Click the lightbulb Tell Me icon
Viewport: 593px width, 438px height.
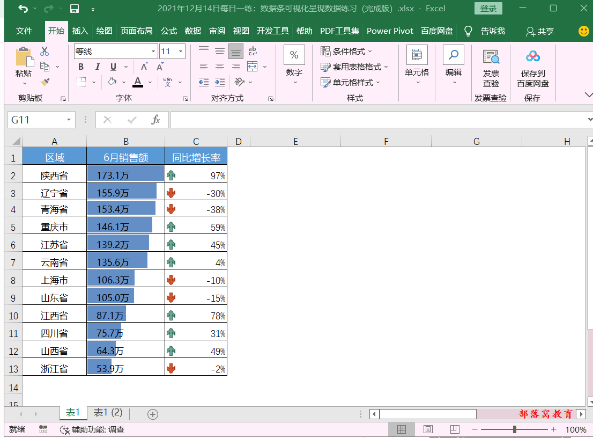[x=468, y=31]
